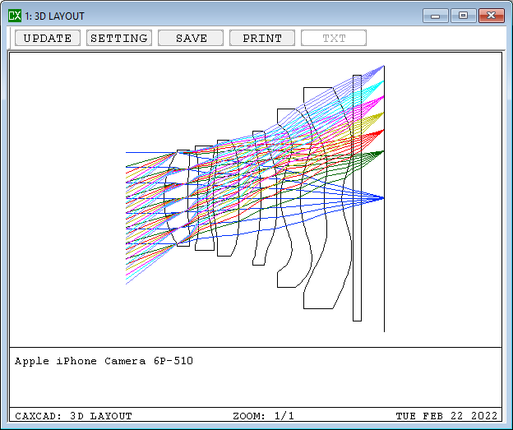Screen dimensions: 513x430
Task: Click the PRINT button
Action: click(262, 38)
